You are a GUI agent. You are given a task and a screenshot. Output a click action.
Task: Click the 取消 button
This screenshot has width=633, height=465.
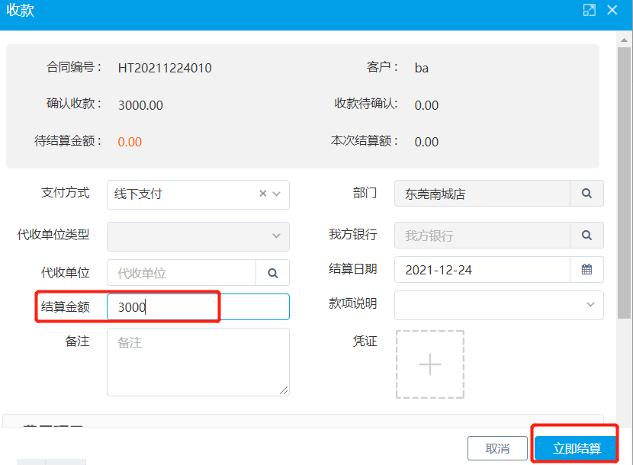pos(497,448)
